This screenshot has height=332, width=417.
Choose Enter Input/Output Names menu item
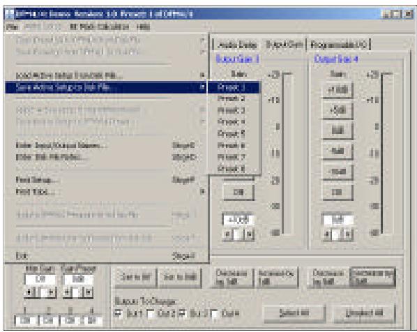coord(106,146)
